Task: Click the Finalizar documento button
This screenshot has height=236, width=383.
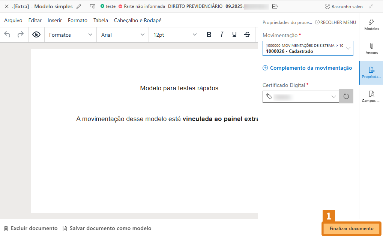Action: (351, 229)
